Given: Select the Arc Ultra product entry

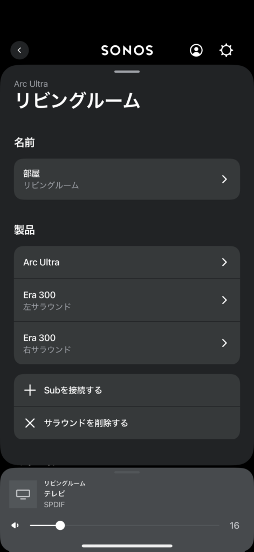Looking at the screenshot, I should (127, 263).
